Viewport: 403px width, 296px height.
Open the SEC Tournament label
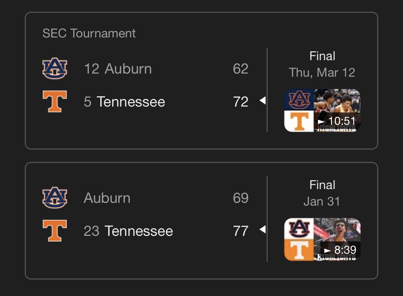tap(89, 33)
